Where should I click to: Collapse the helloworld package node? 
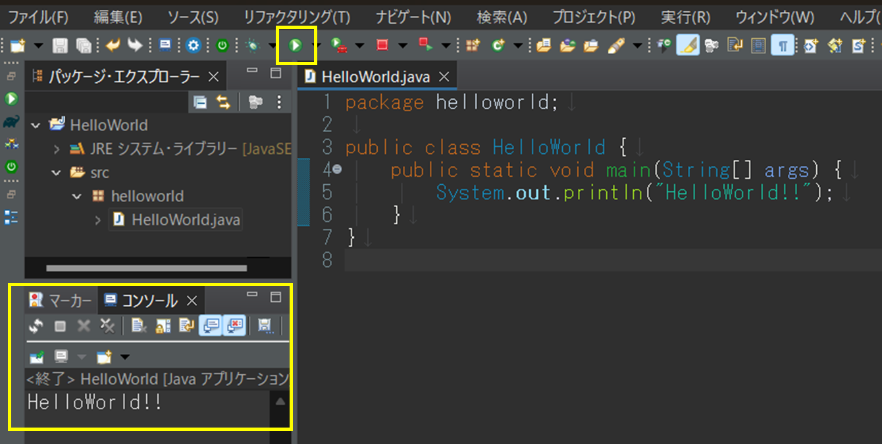point(78,196)
